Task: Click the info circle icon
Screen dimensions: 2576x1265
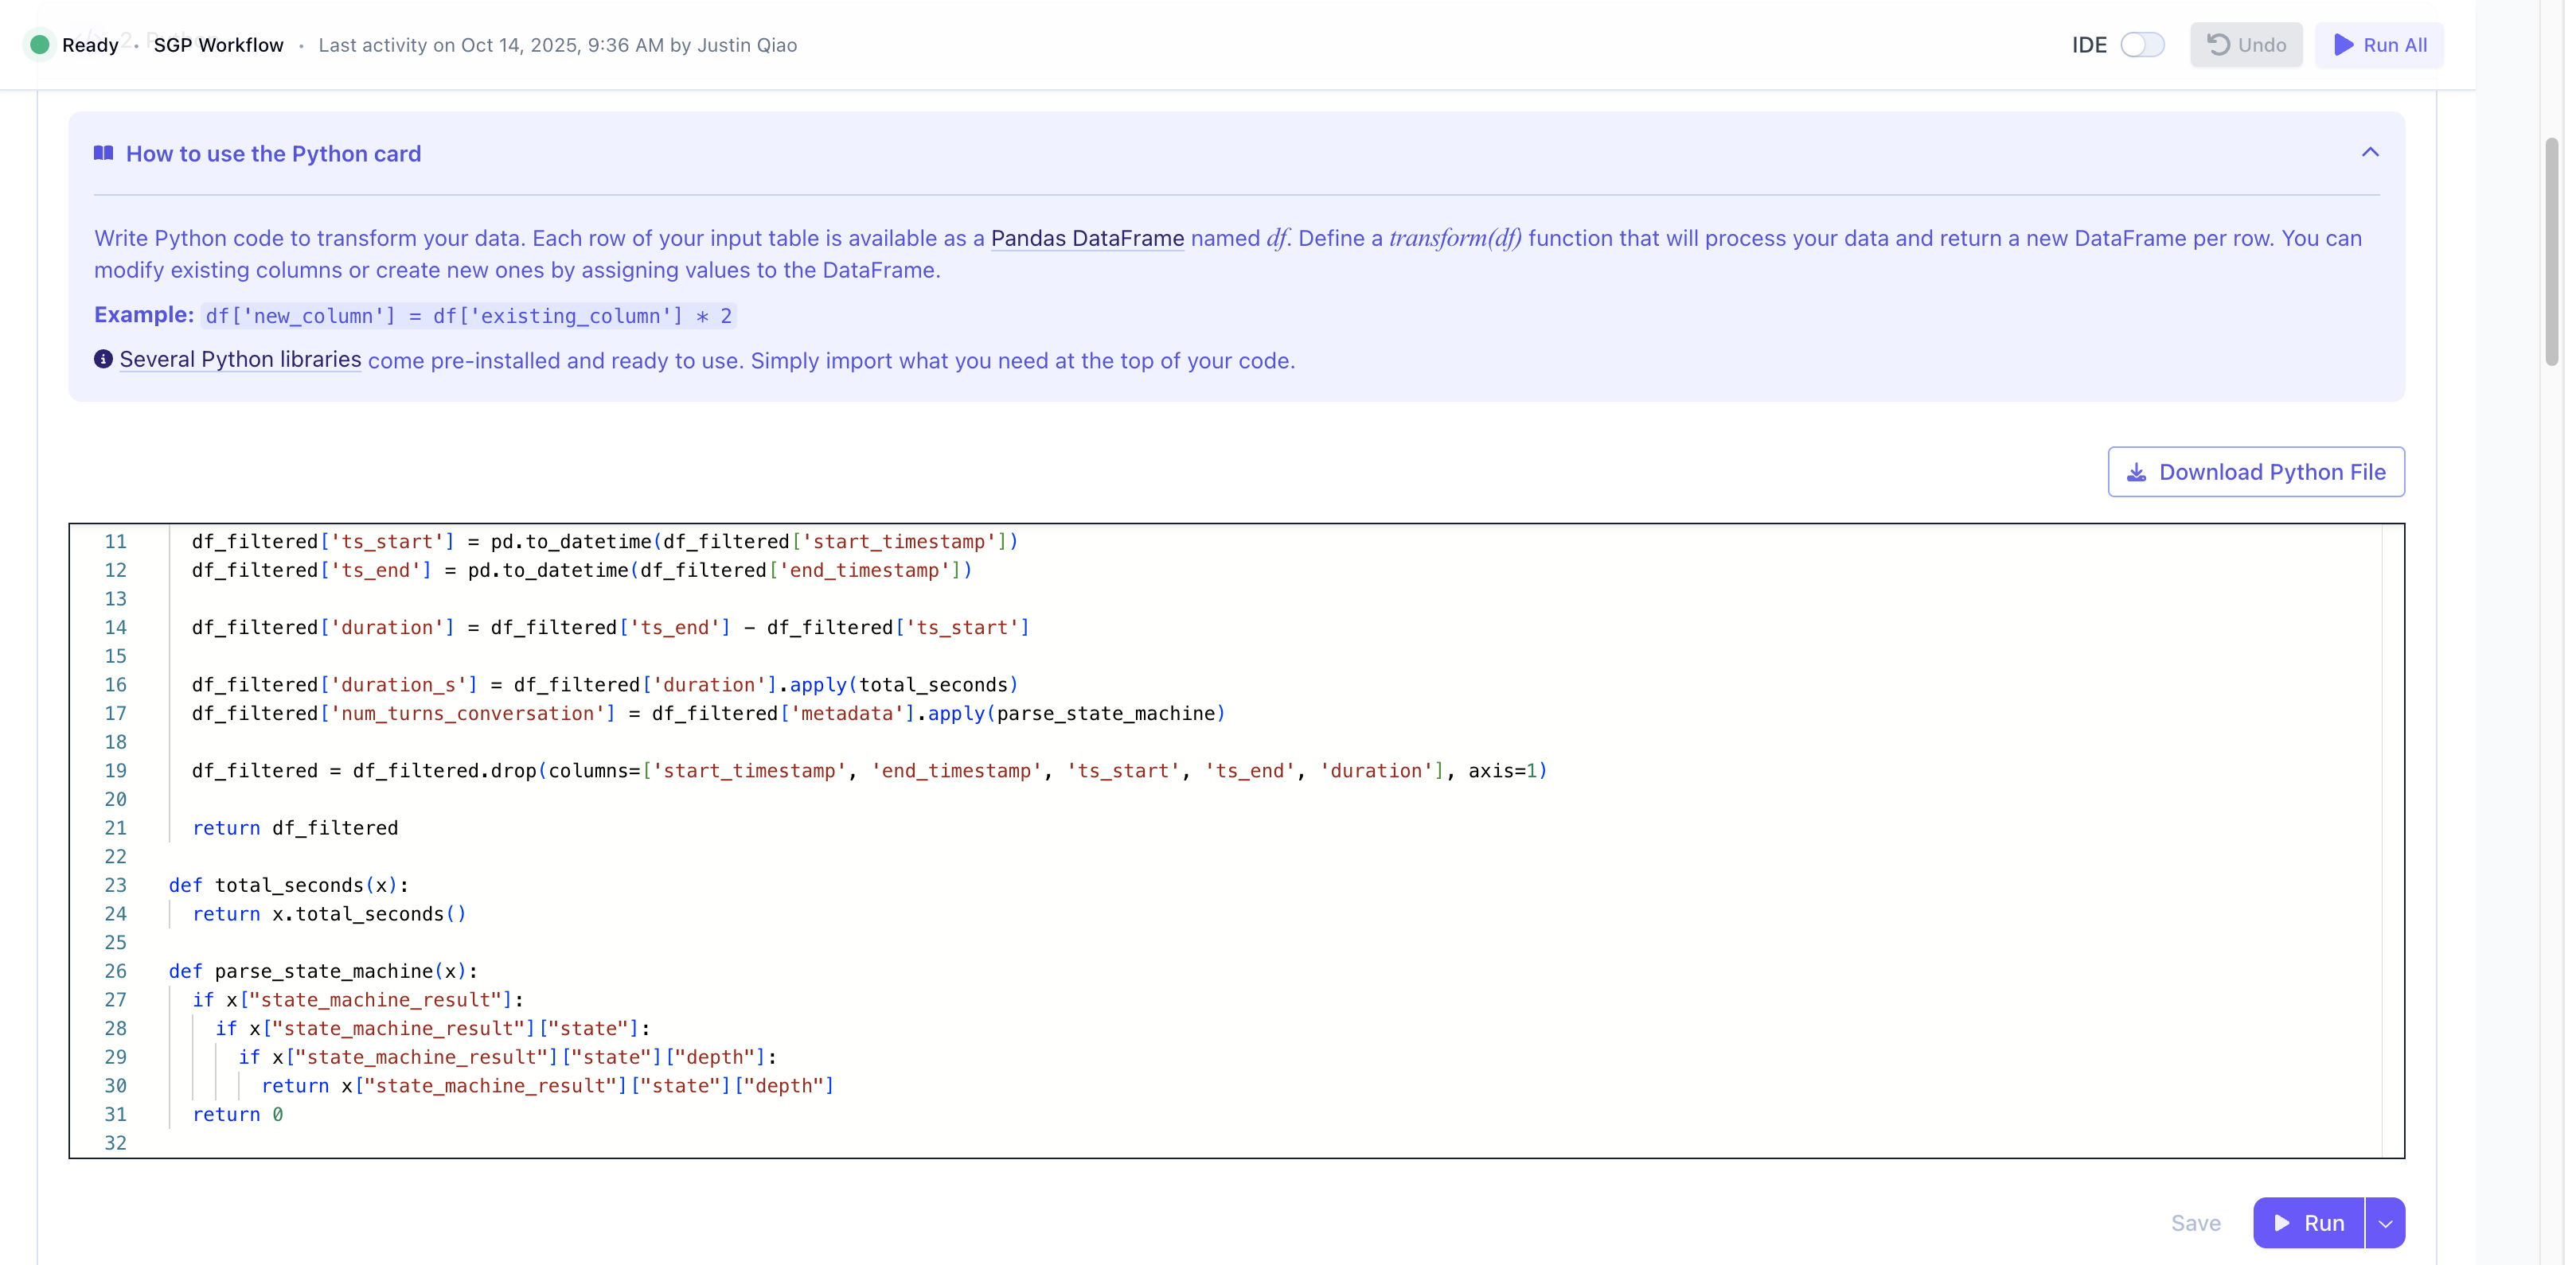Action: point(103,360)
